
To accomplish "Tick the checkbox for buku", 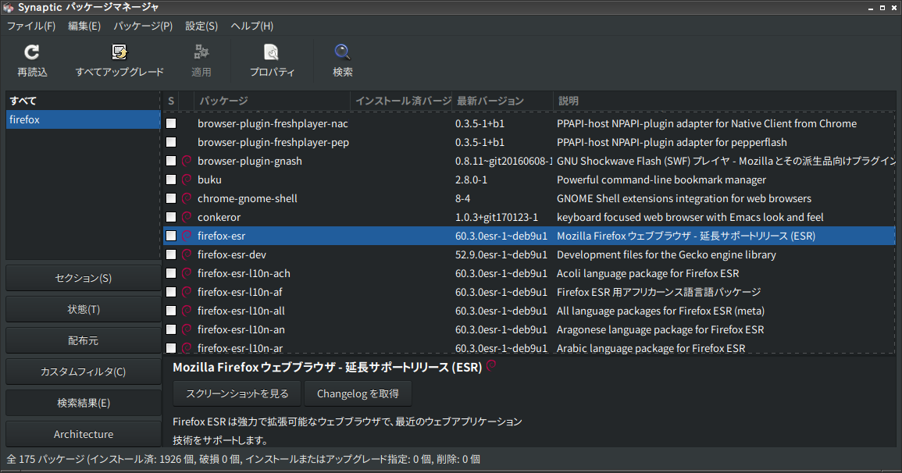I will point(171,180).
